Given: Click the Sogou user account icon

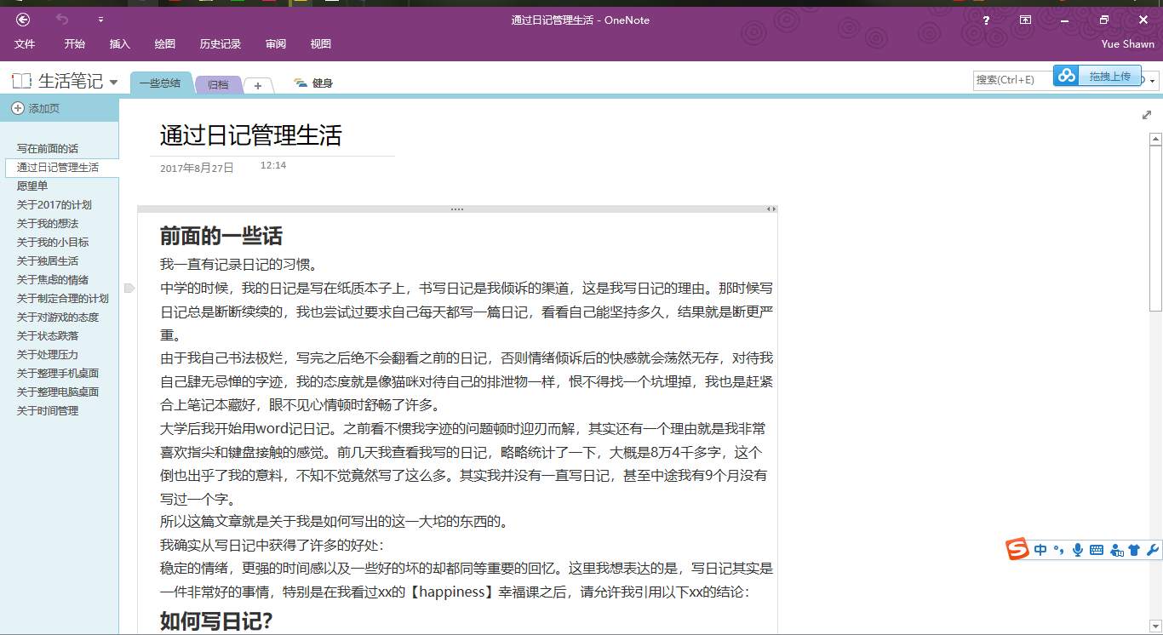Looking at the screenshot, I should click(x=1116, y=551).
